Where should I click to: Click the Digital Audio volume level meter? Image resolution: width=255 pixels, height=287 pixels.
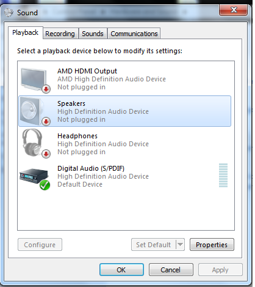pos(223,175)
